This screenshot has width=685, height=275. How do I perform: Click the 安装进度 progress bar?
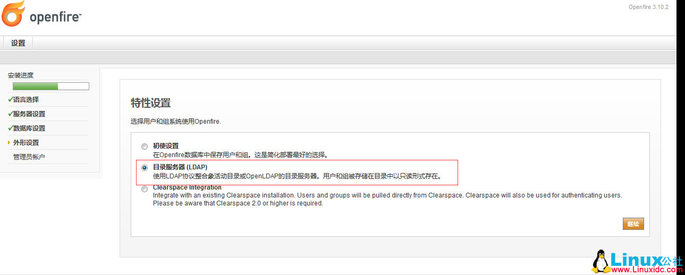tap(51, 87)
